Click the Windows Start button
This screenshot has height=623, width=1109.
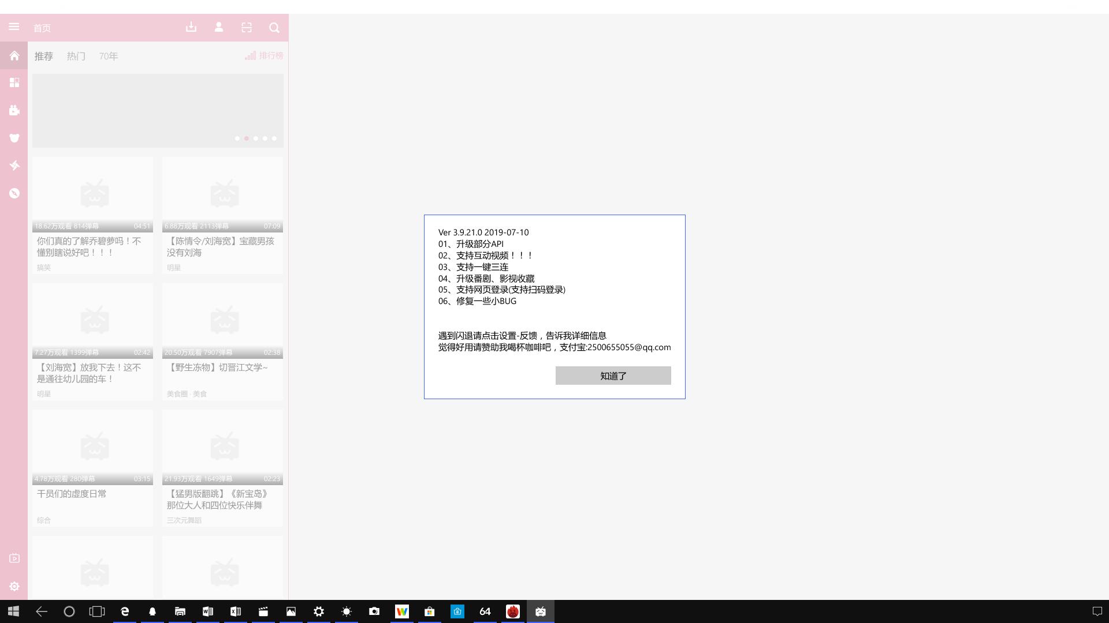[13, 611]
